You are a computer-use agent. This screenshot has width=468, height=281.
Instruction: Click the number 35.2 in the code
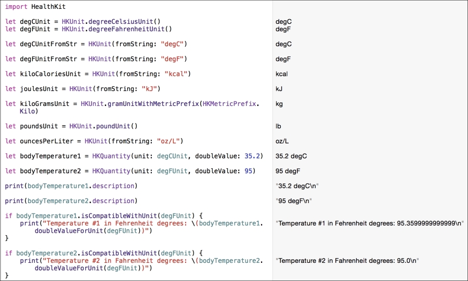tap(252, 156)
